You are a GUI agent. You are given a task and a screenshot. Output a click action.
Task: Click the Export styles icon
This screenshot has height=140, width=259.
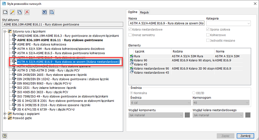(x=52, y=12)
